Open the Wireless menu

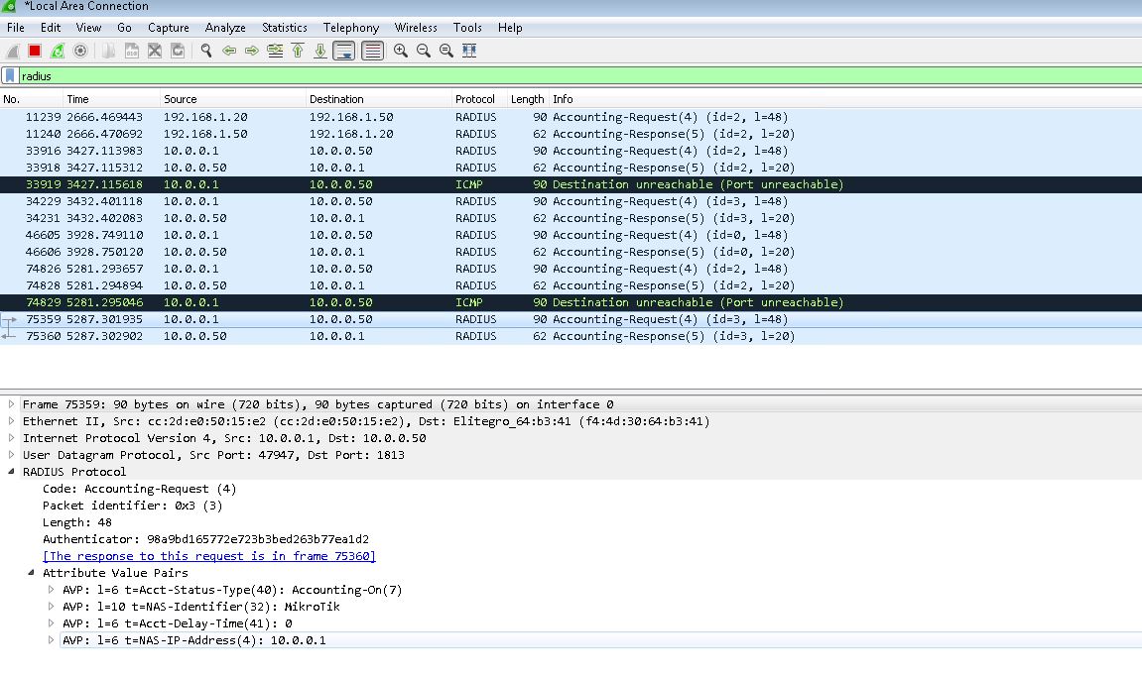[x=416, y=28]
